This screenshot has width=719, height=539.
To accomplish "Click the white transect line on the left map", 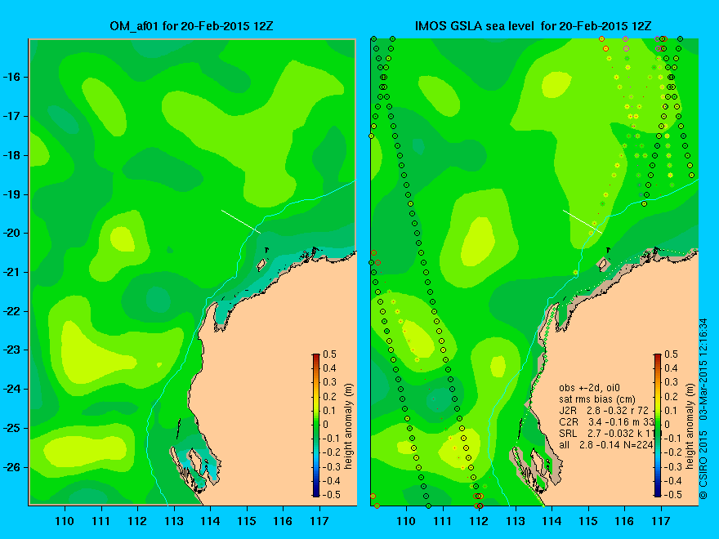I will click(241, 221).
